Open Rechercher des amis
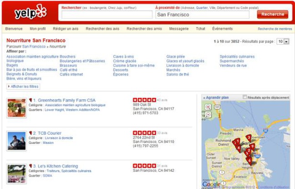Viewport: 295px width, 189px height. [x=144, y=29]
